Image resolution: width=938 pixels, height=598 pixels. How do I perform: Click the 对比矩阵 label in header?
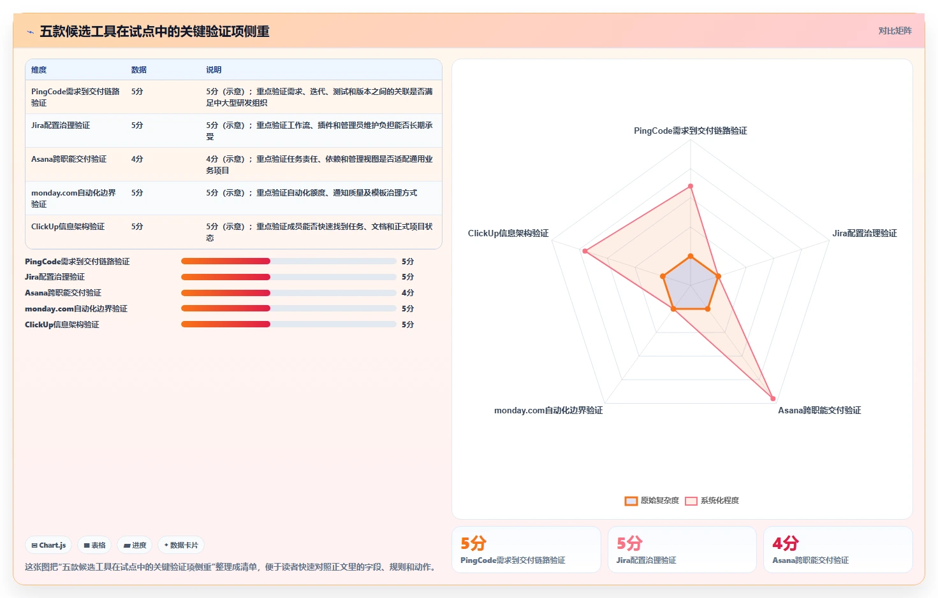pos(895,31)
